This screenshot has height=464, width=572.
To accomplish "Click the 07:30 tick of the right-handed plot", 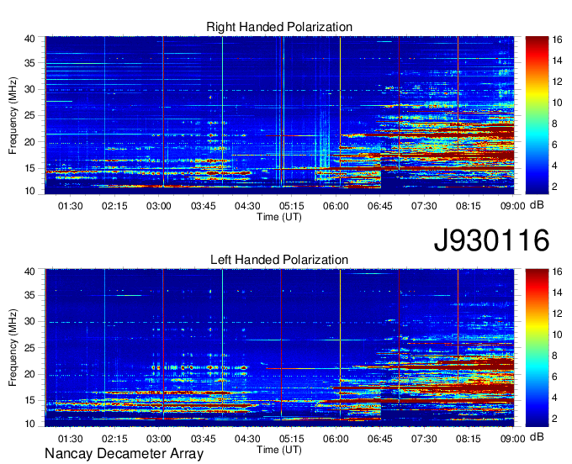I will 424,206.
